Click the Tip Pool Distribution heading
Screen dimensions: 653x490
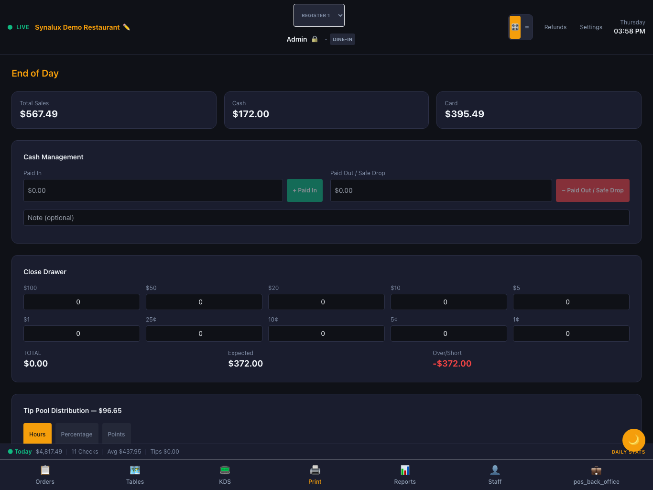[x=73, y=411]
